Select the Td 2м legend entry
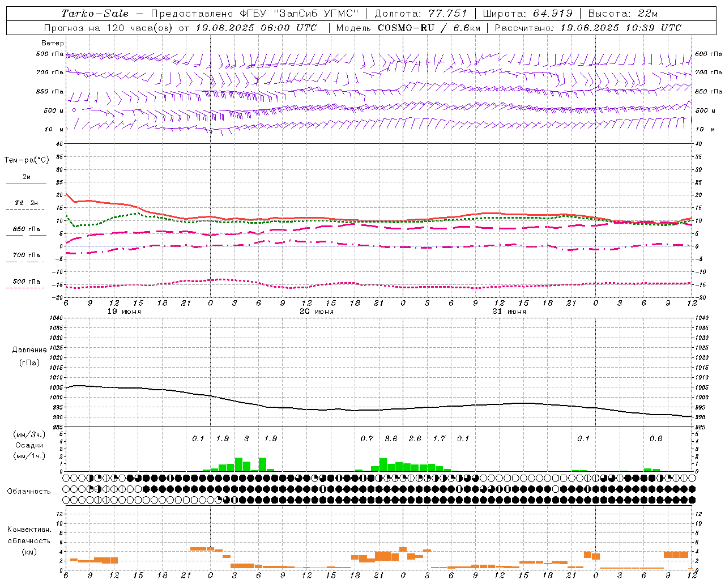Image resolution: width=725 pixels, height=580 pixels. point(26,203)
